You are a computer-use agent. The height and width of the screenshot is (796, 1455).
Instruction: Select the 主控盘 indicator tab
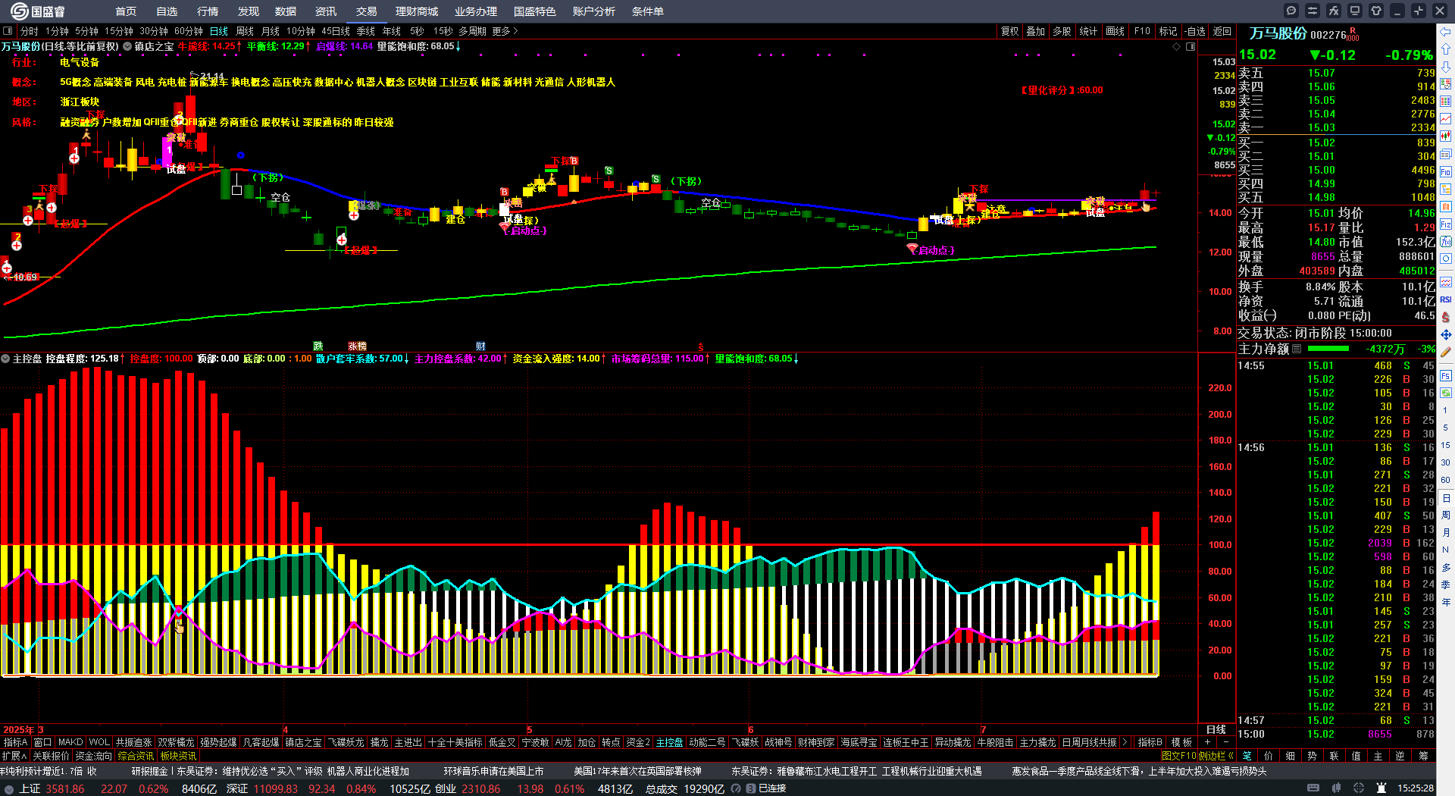pos(669,742)
